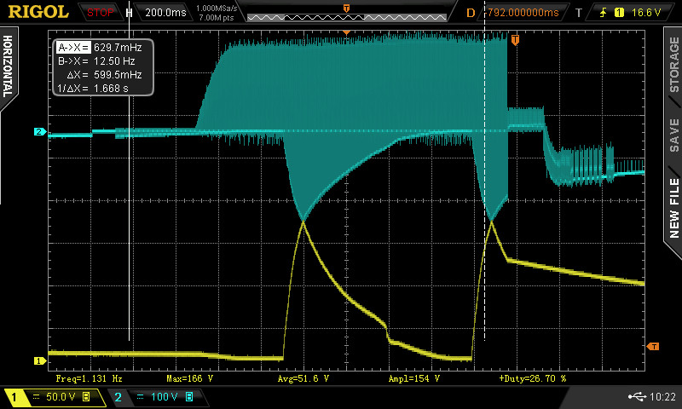The image size is (682, 409).
Task: Open the HORIZONTAL side tab
Action: coord(8,66)
